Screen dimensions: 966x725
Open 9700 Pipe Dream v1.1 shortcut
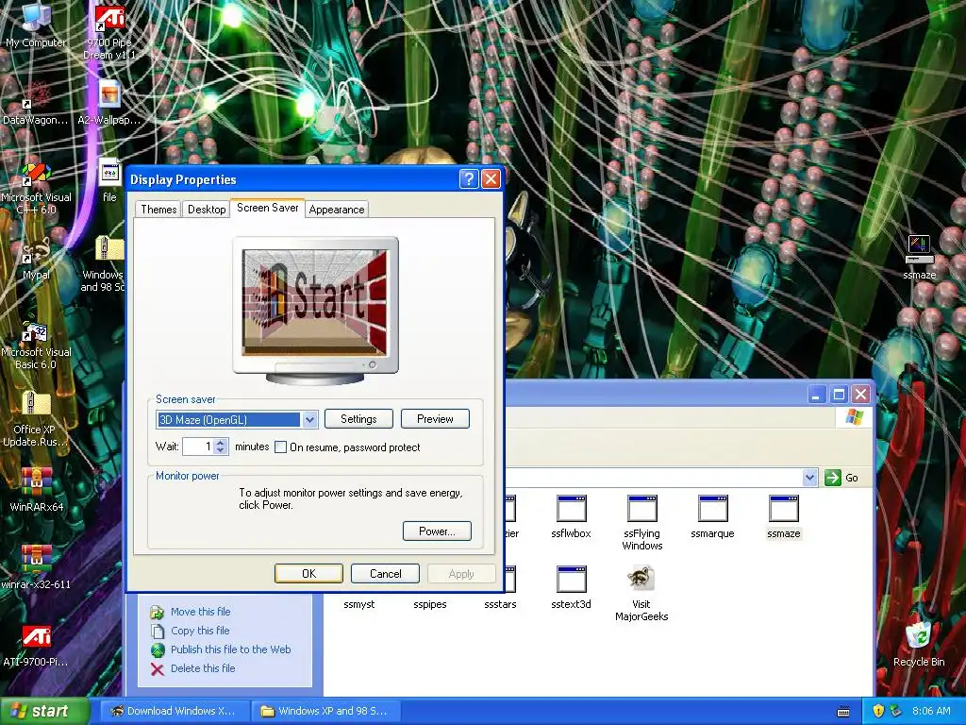109,31
